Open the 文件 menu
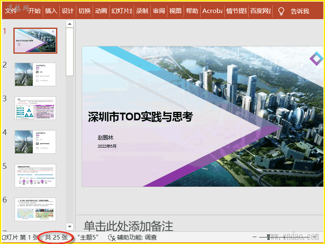The height and width of the screenshot is (244, 325). pos(11,11)
